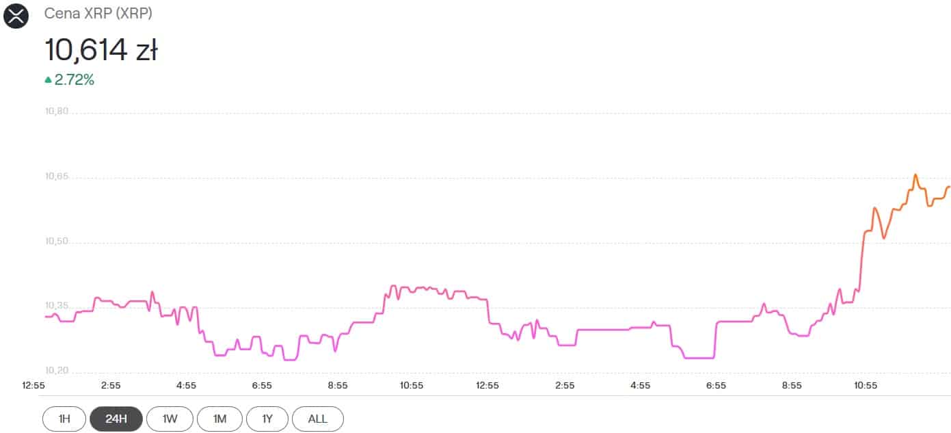
Task: Select the 24H time range
Action: (x=116, y=419)
